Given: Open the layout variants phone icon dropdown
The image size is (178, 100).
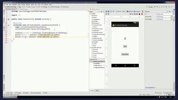Looking at the screenshot, I should coord(143,12).
